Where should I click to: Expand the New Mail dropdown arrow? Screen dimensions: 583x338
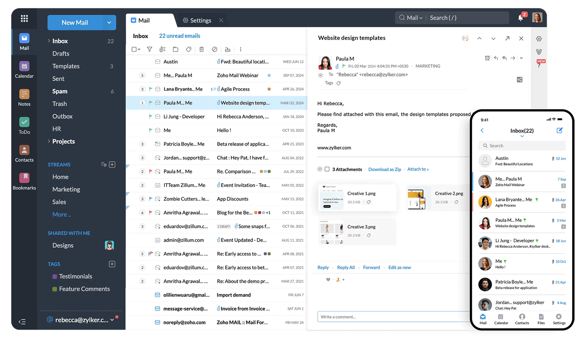[x=109, y=22]
